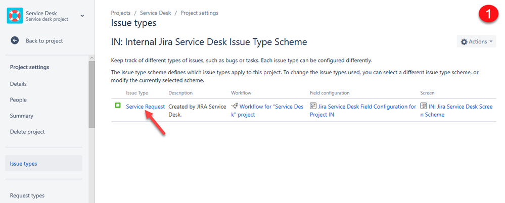Open Details in project settings
505x203 pixels.
pos(18,84)
